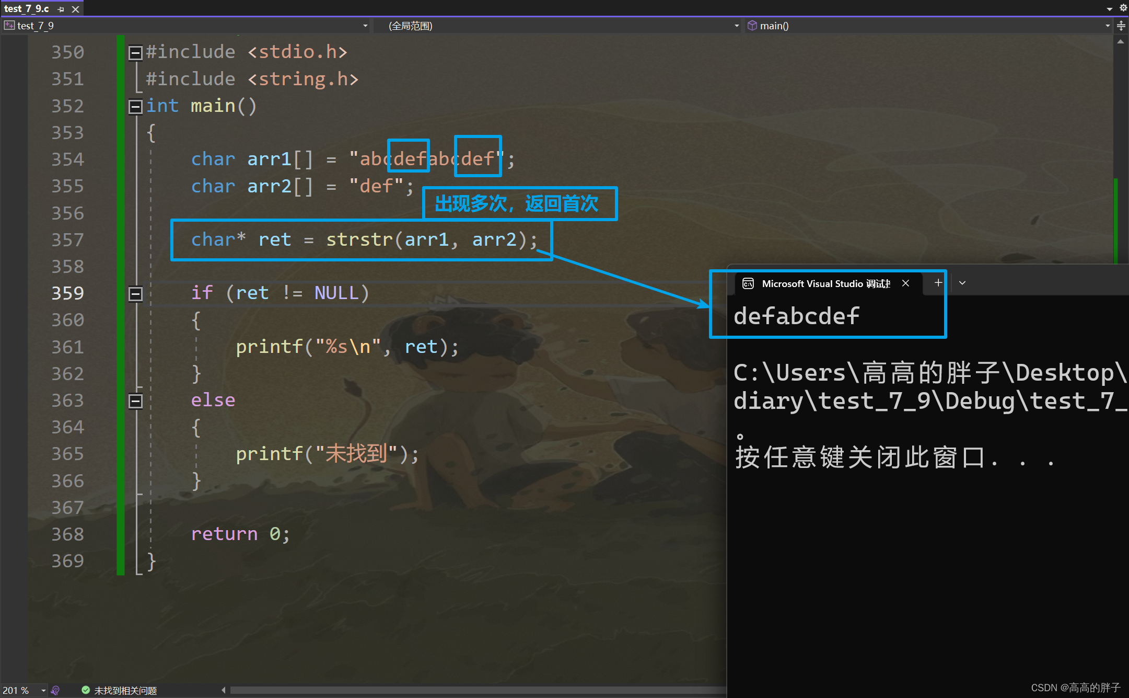Click the split editor window icon
1129x698 pixels.
point(1121,26)
